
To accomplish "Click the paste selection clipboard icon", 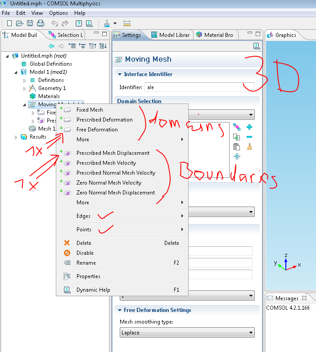I will (x=236, y=147).
